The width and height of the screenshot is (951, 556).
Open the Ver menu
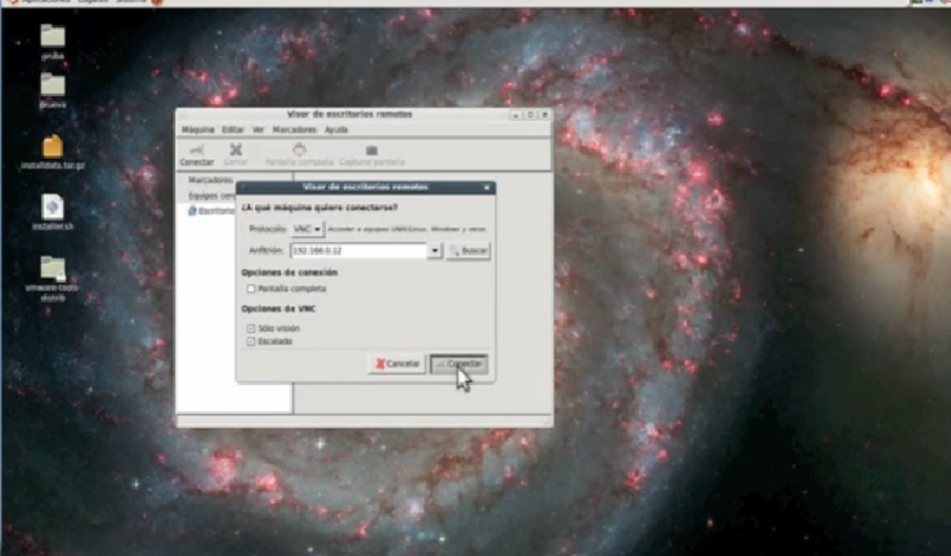tap(258, 130)
